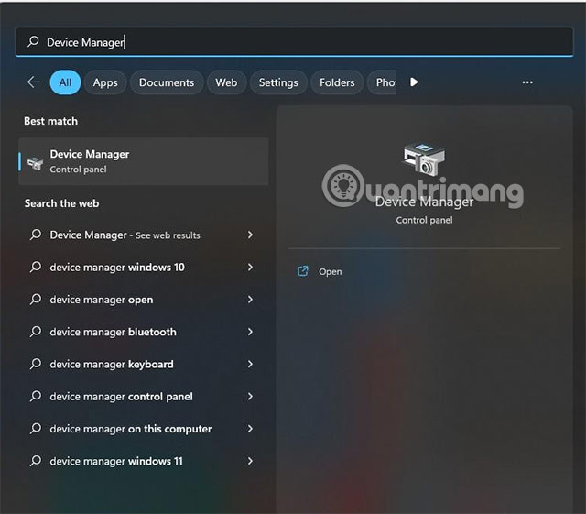
Task: Switch to the Folders filter tab
Action: coord(337,82)
